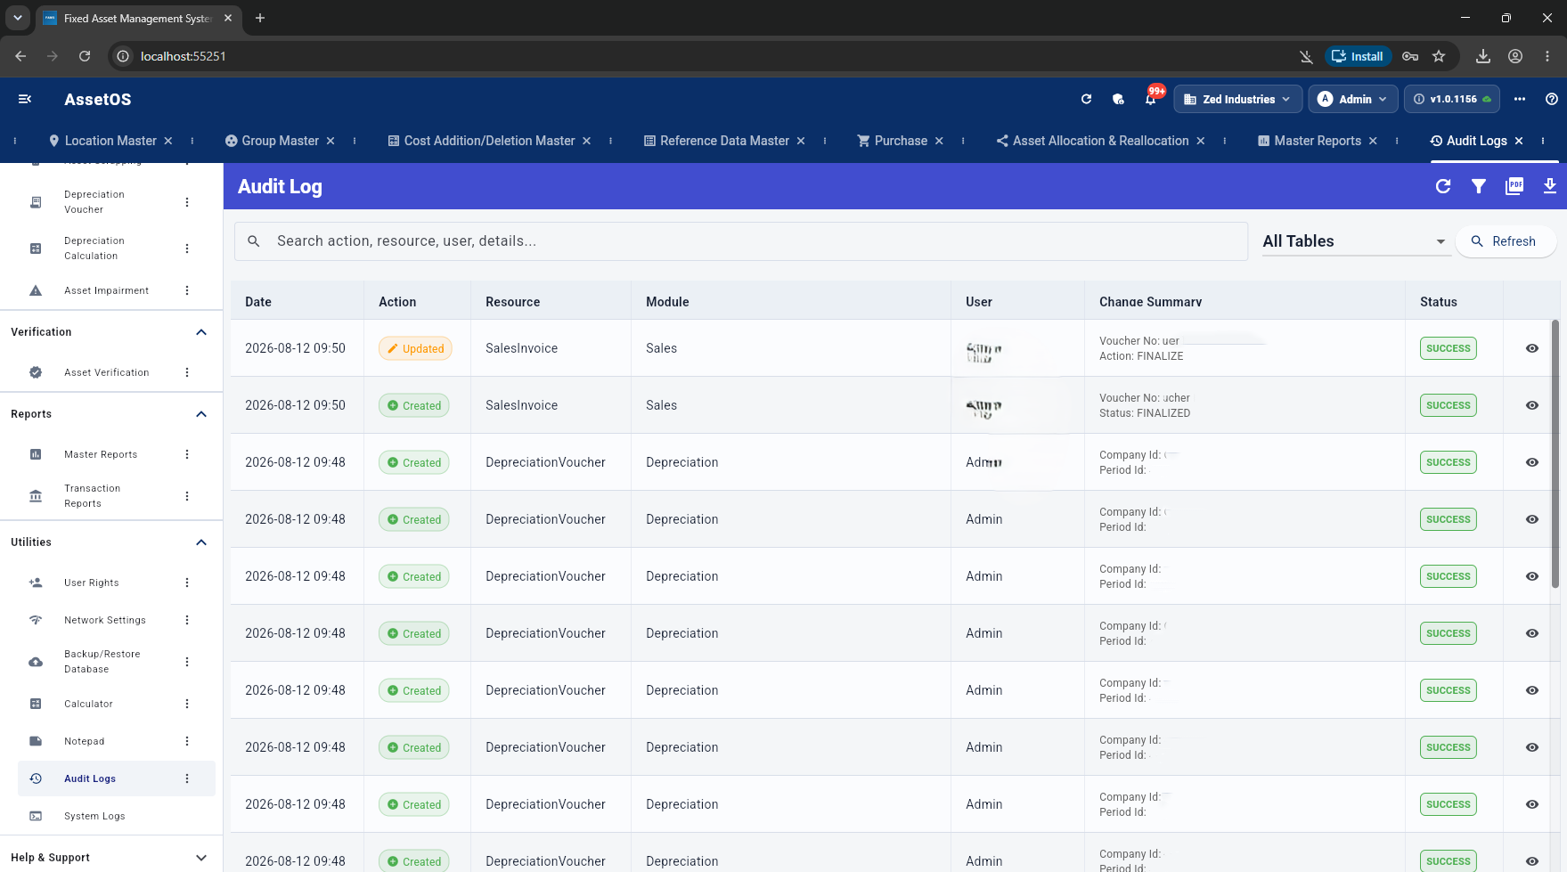Image resolution: width=1567 pixels, height=872 pixels.
Task: Click the help question mark icon
Action: (x=1552, y=99)
